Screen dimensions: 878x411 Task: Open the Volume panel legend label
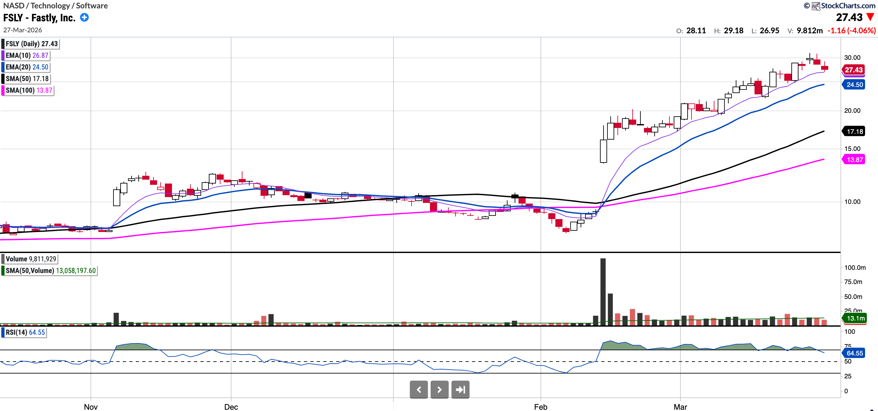click(x=30, y=259)
